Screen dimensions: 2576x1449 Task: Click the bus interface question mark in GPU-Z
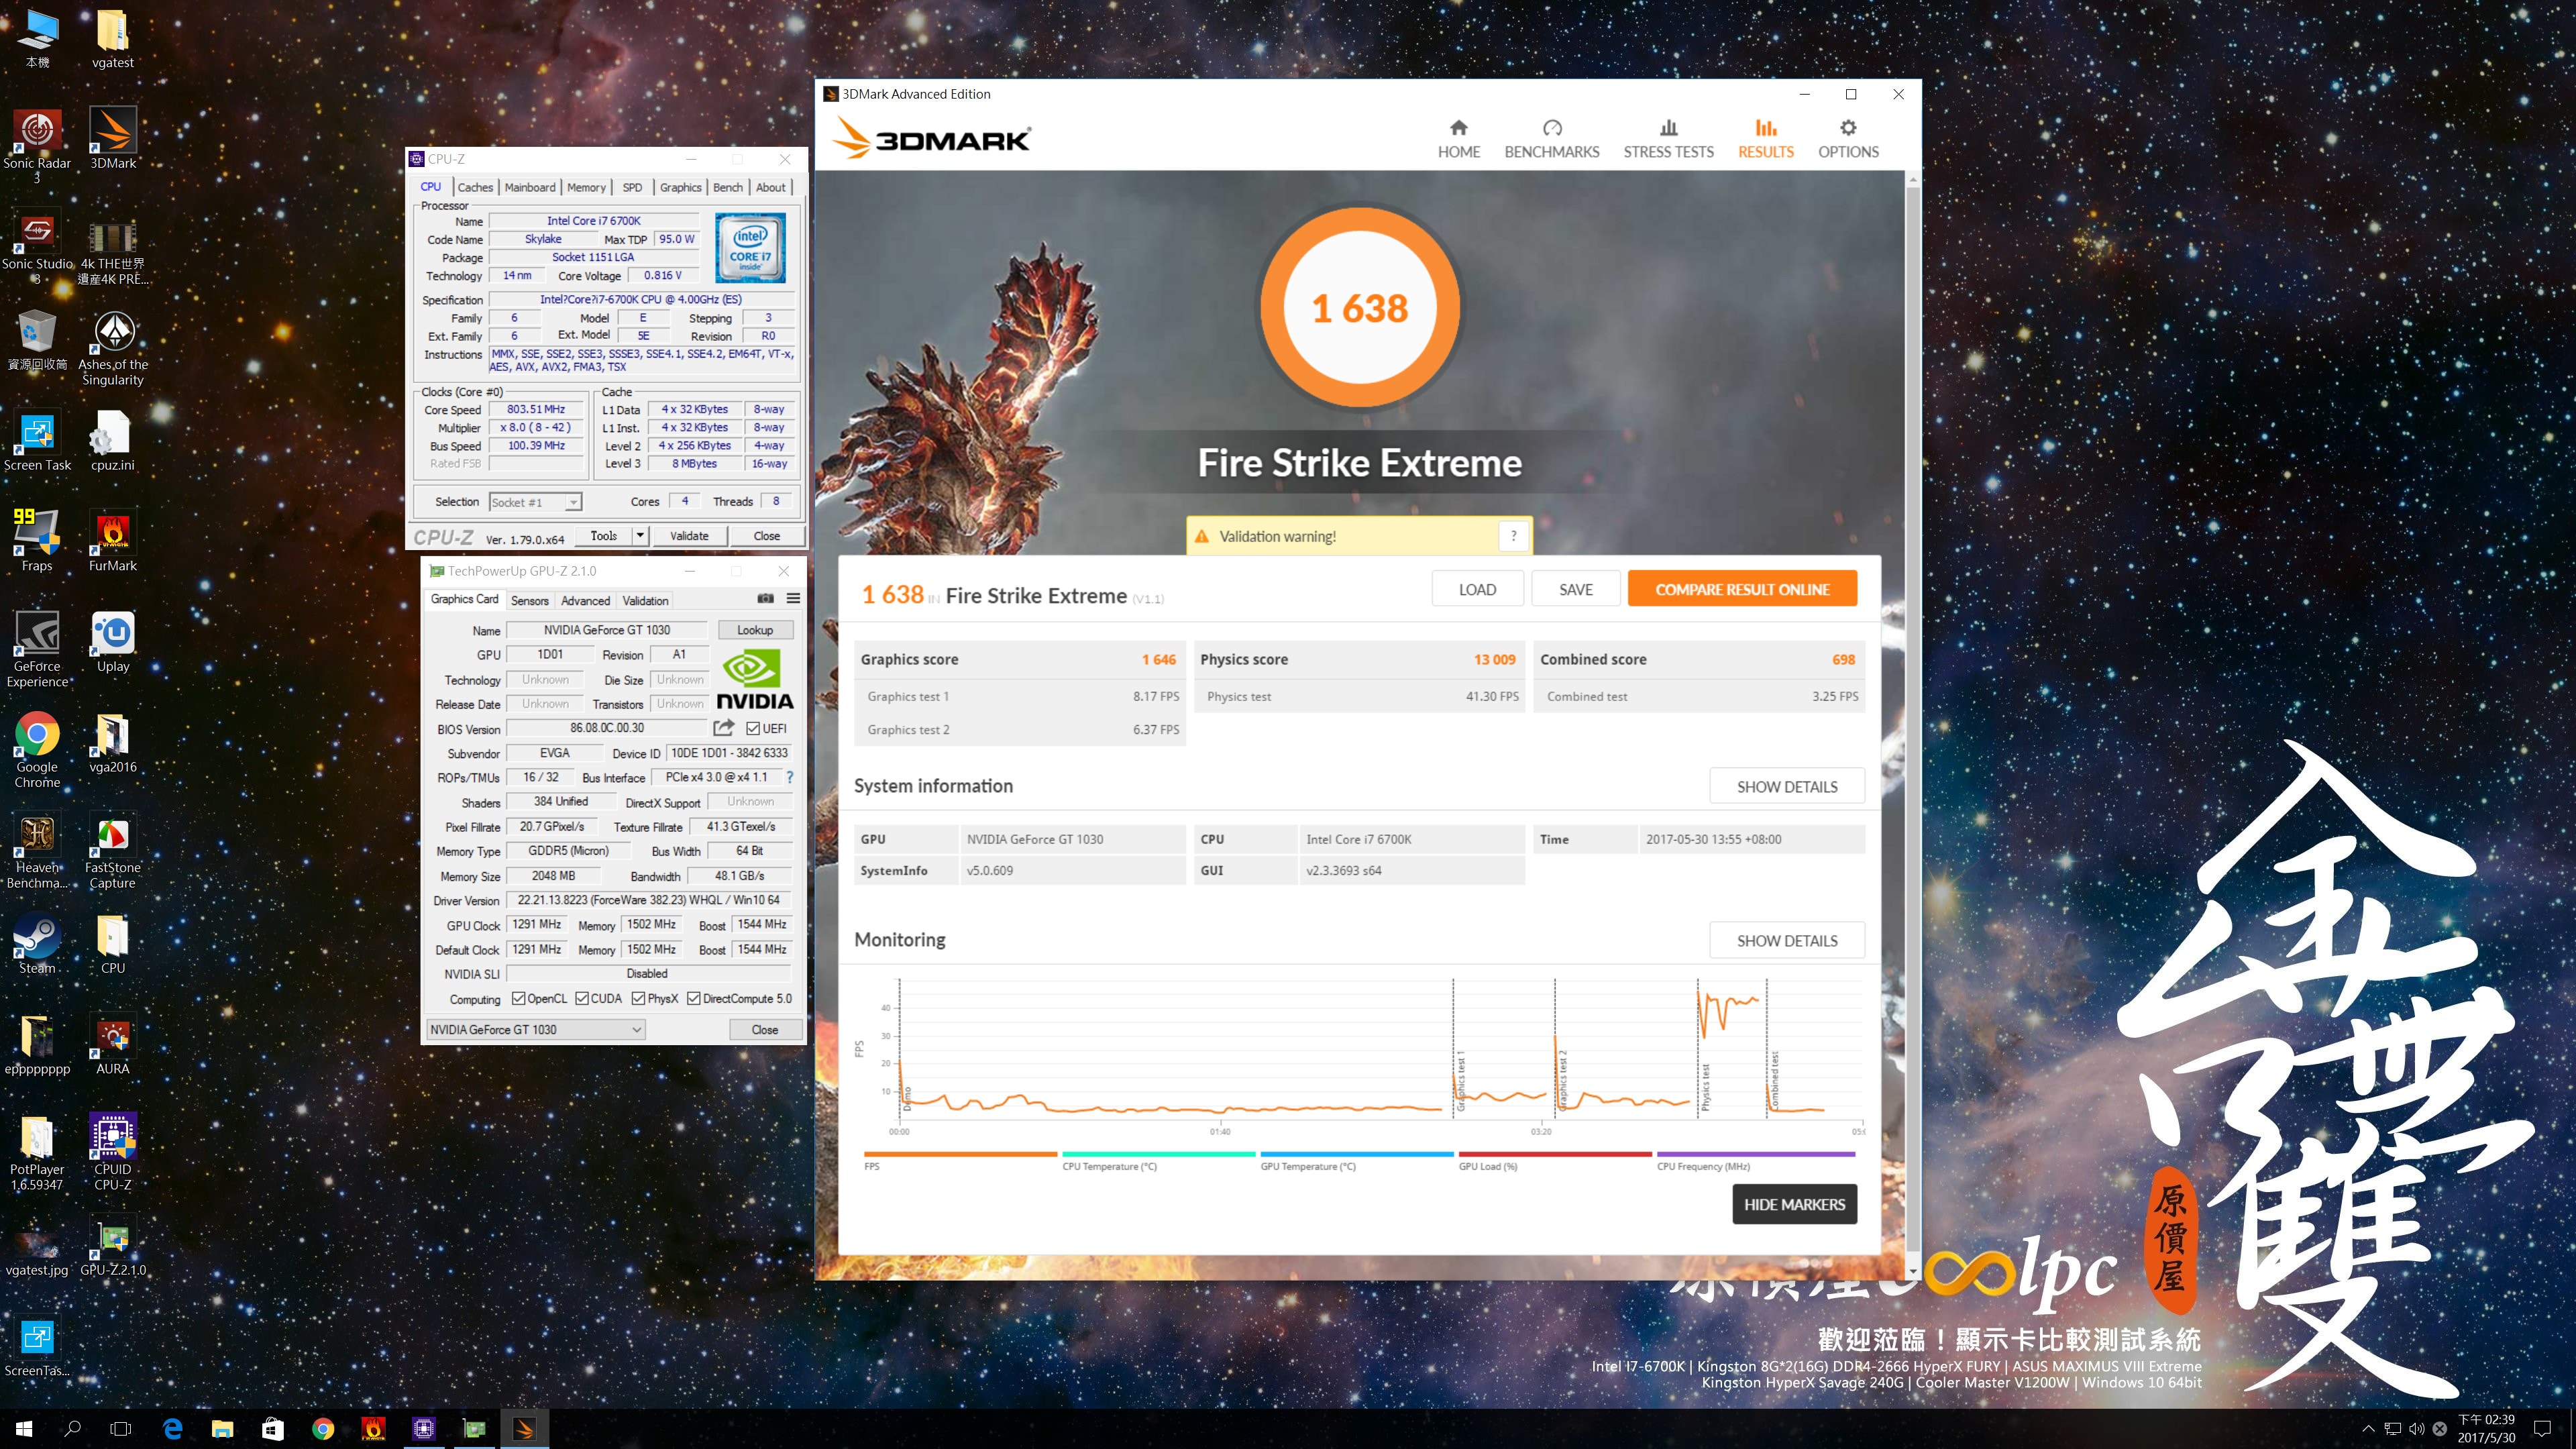tap(790, 777)
